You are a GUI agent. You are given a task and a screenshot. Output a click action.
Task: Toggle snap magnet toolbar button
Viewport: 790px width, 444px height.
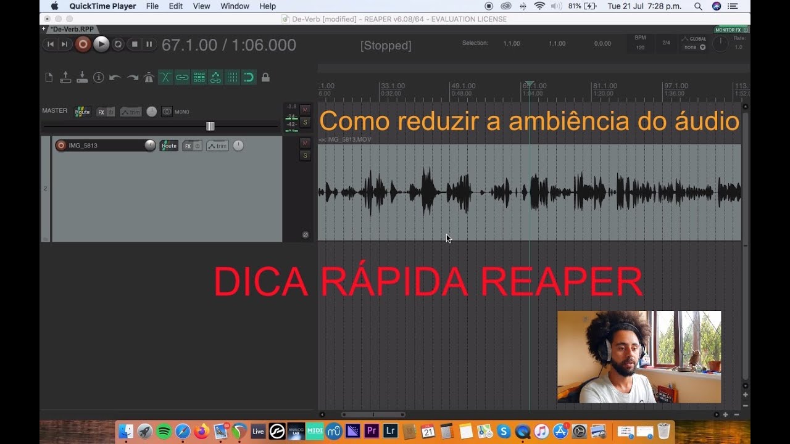point(249,77)
